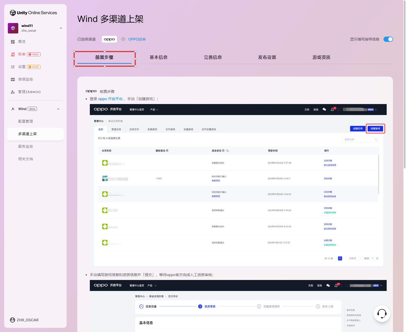Click the OPPO送审 link
406x332 pixels.
137,39
